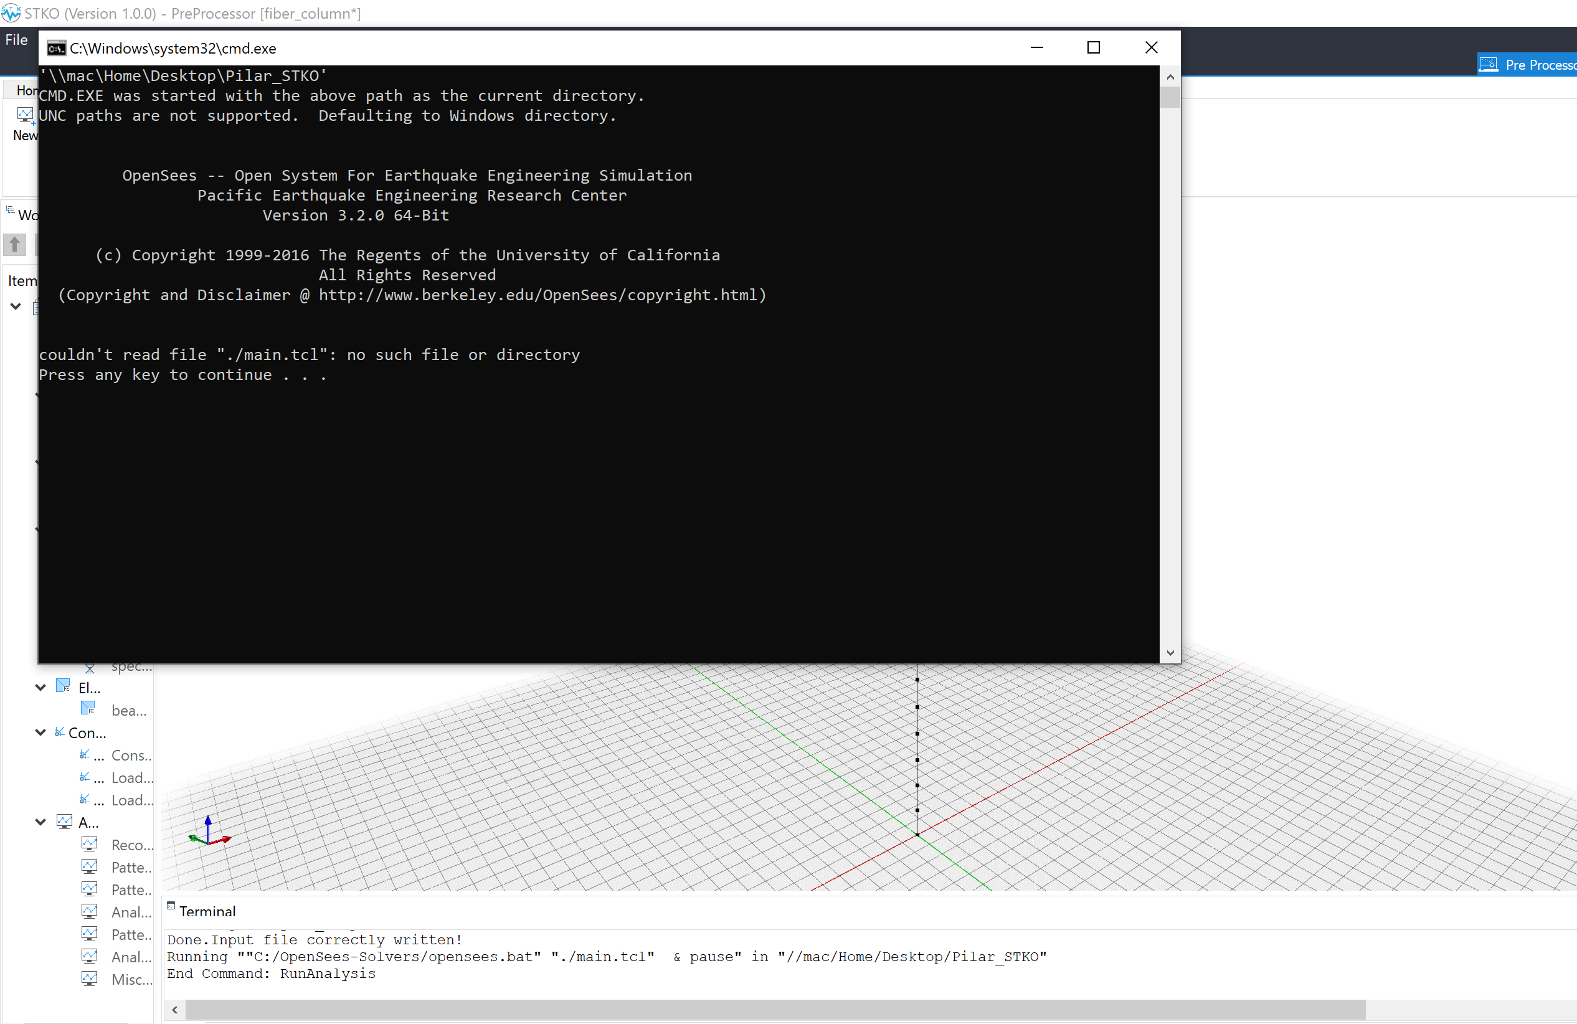Click the Work Tree panel icon

pos(10,211)
